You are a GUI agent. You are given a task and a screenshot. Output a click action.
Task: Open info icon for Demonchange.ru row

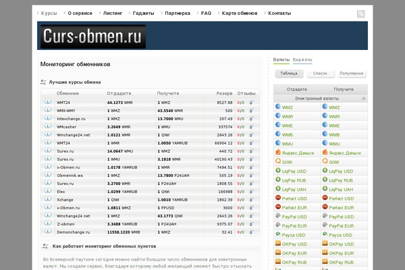[48, 232]
